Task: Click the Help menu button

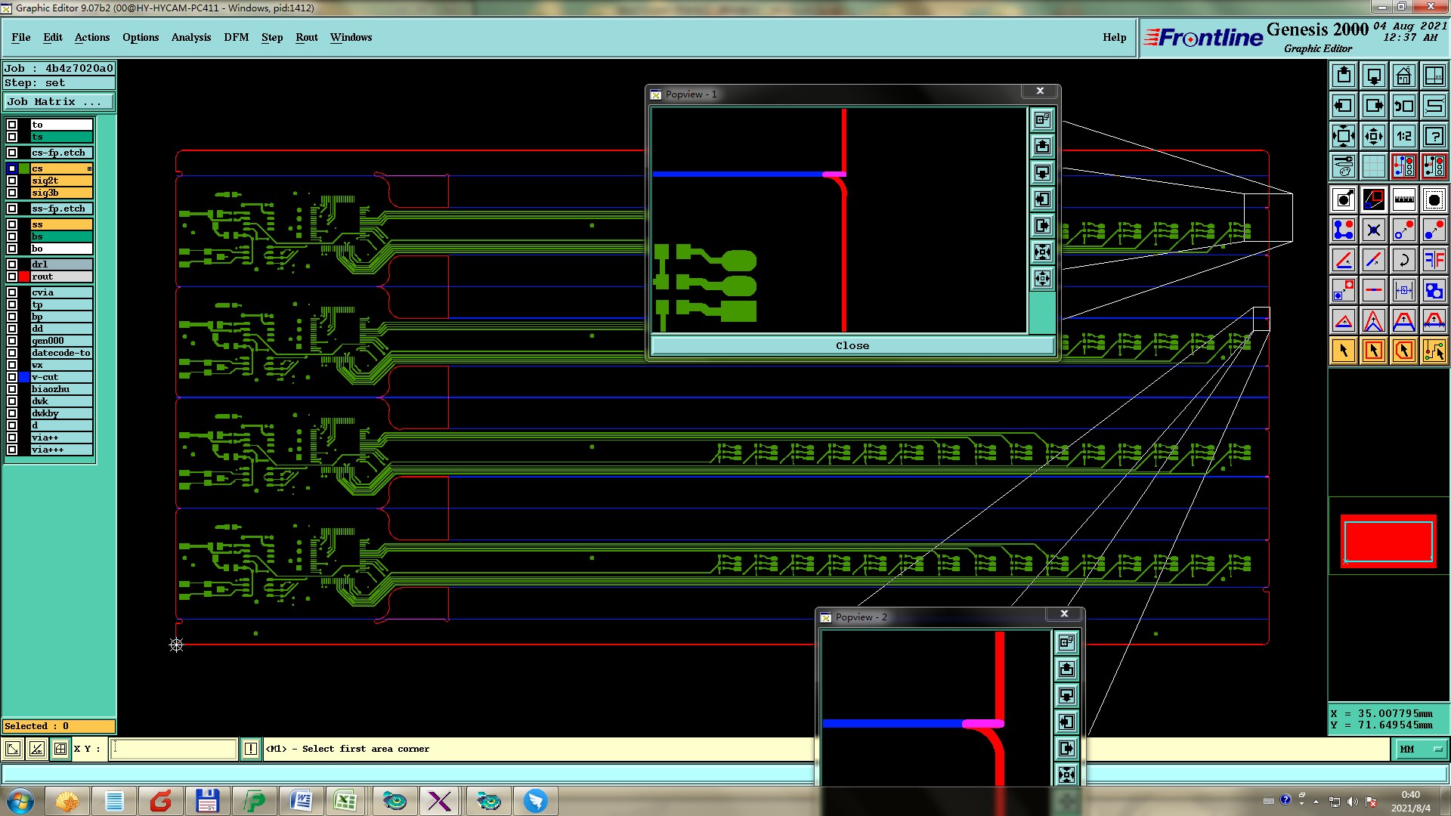Action: 1114,37
